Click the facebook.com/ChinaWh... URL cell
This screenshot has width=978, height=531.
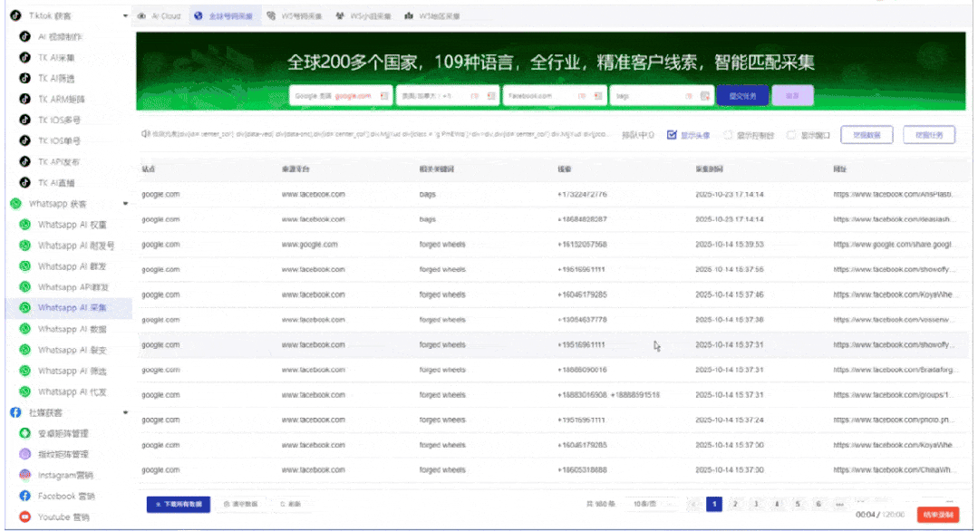click(x=893, y=470)
